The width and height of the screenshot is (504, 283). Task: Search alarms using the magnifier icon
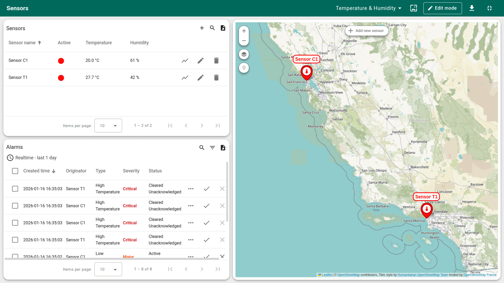click(202, 148)
